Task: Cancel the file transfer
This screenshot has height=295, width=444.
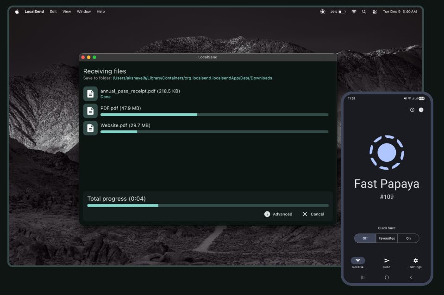Action: [x=313, y=214]
